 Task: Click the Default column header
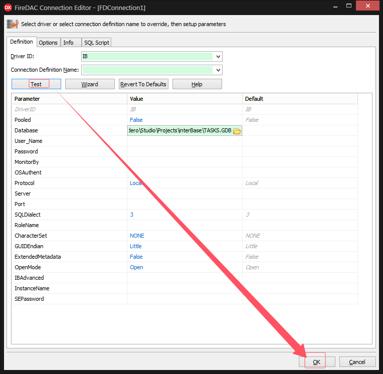300,99
